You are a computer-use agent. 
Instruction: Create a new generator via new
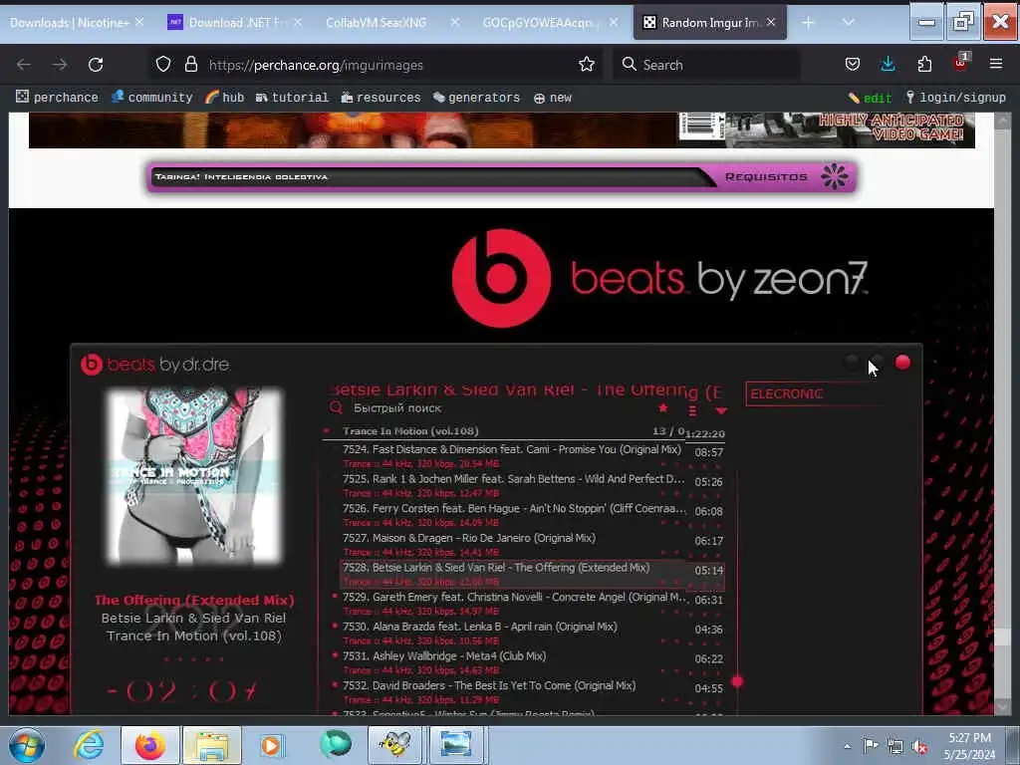coord(553,98)
